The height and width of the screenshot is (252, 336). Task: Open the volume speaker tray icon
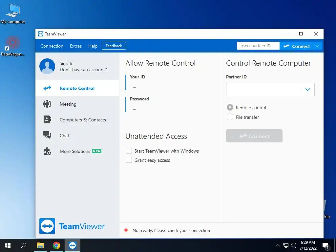point(294,245)
